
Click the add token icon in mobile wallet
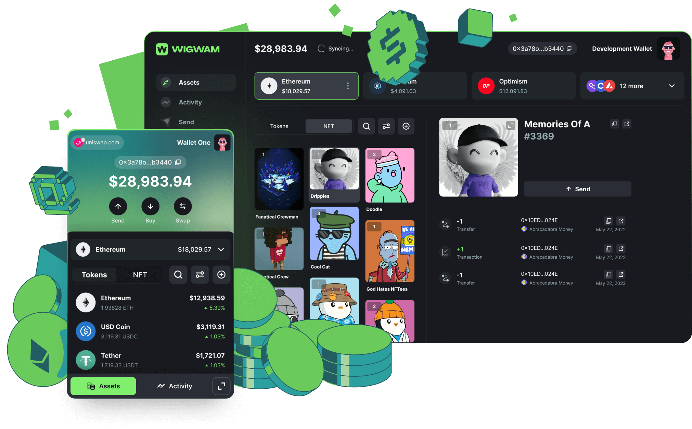221,275
